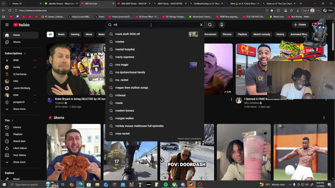
Task: Select the Music filter chip
Action: [x=61, y=34]
